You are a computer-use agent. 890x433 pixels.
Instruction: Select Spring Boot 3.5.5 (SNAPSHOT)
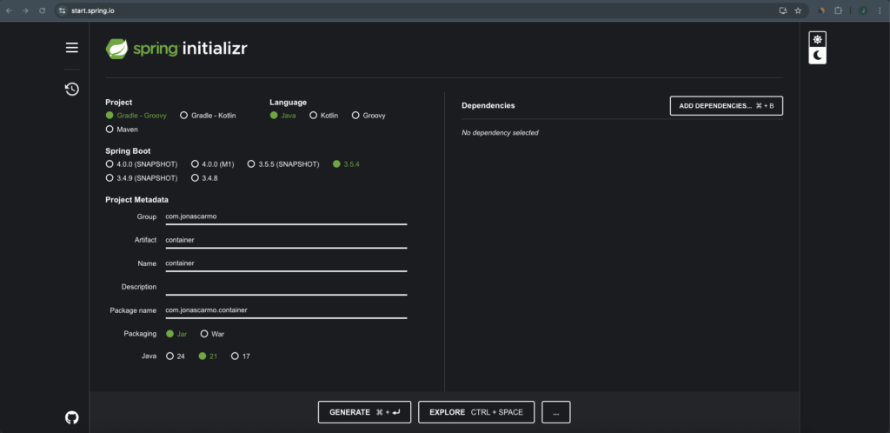(283, 164)
